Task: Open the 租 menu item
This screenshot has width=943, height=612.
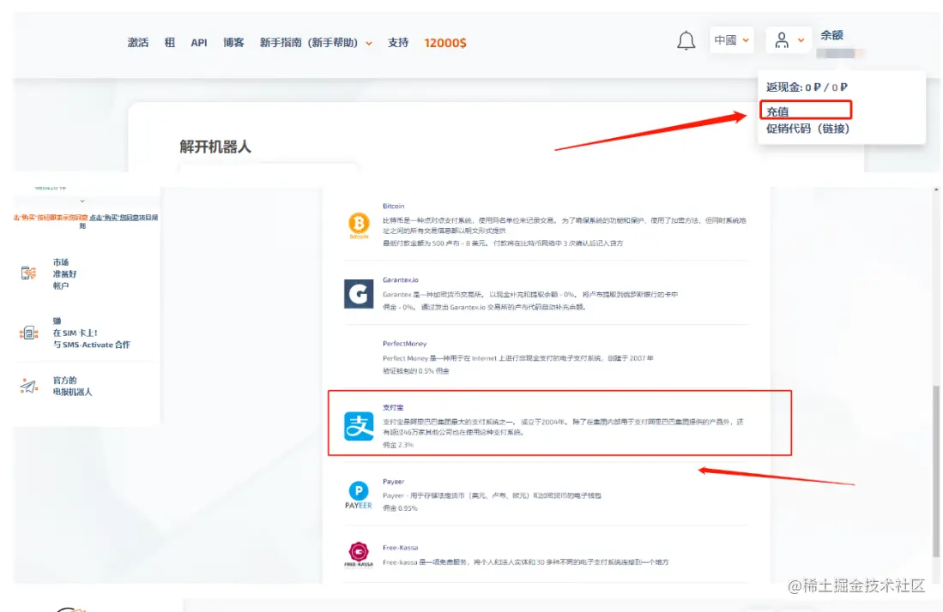Action: coord(170,43)
